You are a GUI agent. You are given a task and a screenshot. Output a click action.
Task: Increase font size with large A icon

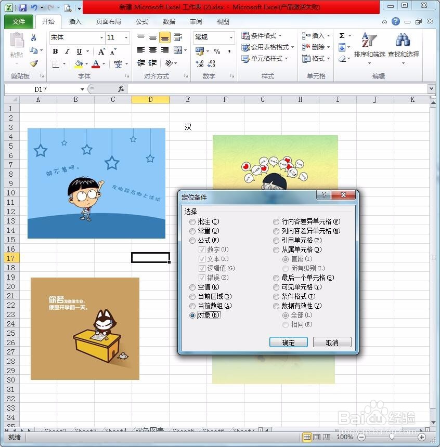click(x=101, y=51)
